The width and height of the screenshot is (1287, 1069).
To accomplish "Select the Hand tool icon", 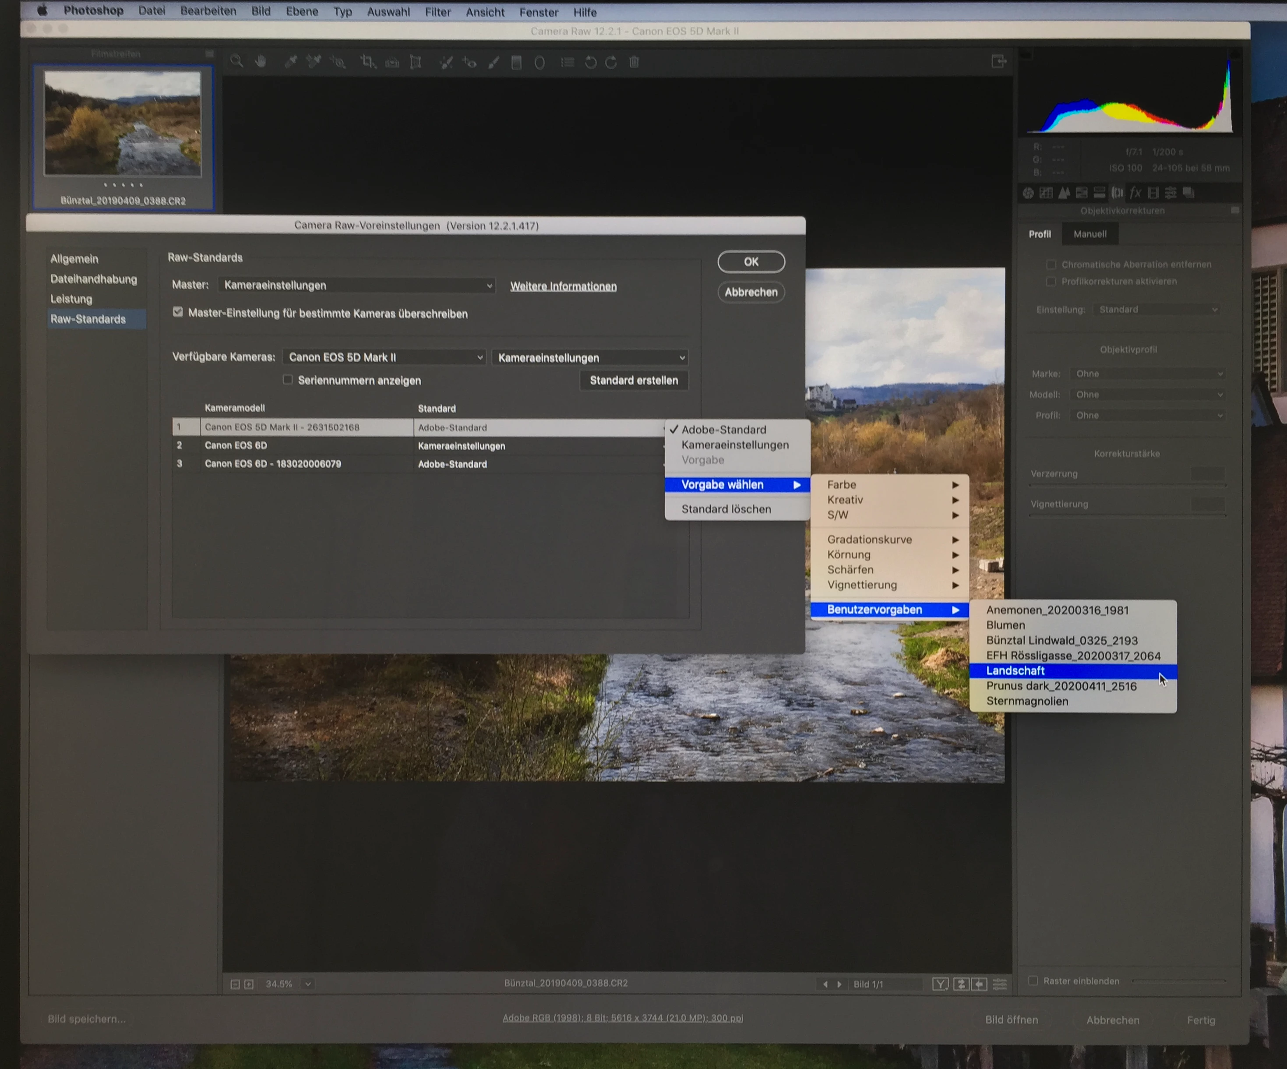I will pyautogui.click(x=261, y=61).
